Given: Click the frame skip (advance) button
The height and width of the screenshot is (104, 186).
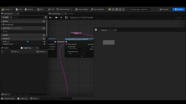Looking at the screenshot, I should tap(113, 9).
